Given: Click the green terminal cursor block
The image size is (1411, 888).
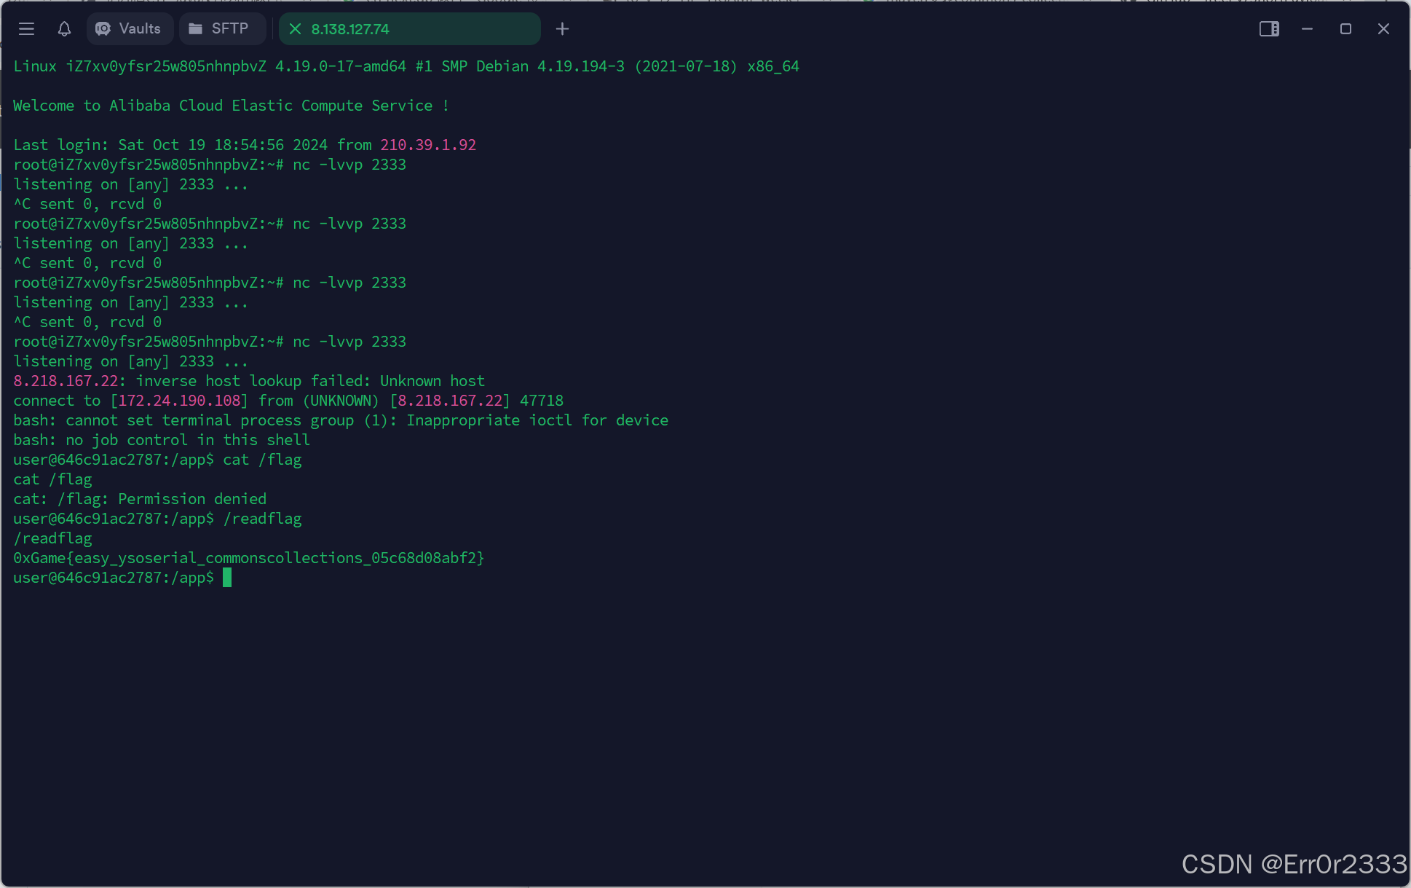Looking at the screenshot, I should [x=228, y=578].
